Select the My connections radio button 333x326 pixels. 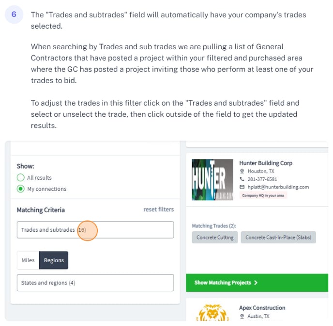21,189
